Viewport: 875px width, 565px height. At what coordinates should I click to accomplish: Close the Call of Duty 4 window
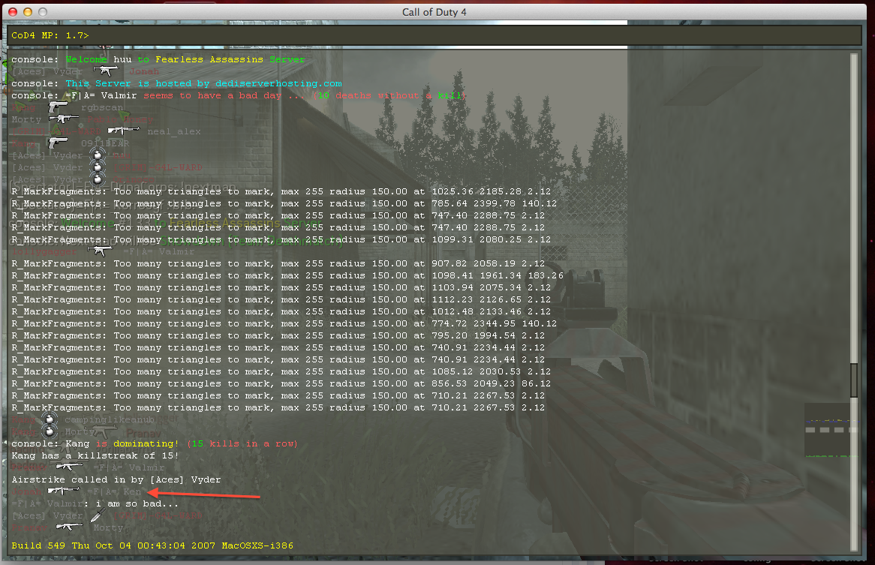tap(12, 12)
